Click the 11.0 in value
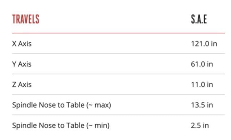The width and height of the screenshot is (231, 140). [x=202, y=85]
